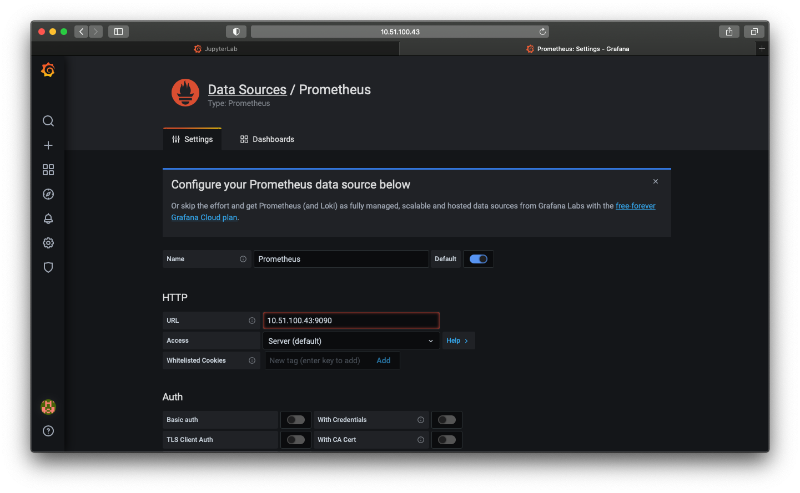Viewport: 800px width, 493px height.
Task: Click the Prometheus flame logo
Action: [x=185, y=93]
